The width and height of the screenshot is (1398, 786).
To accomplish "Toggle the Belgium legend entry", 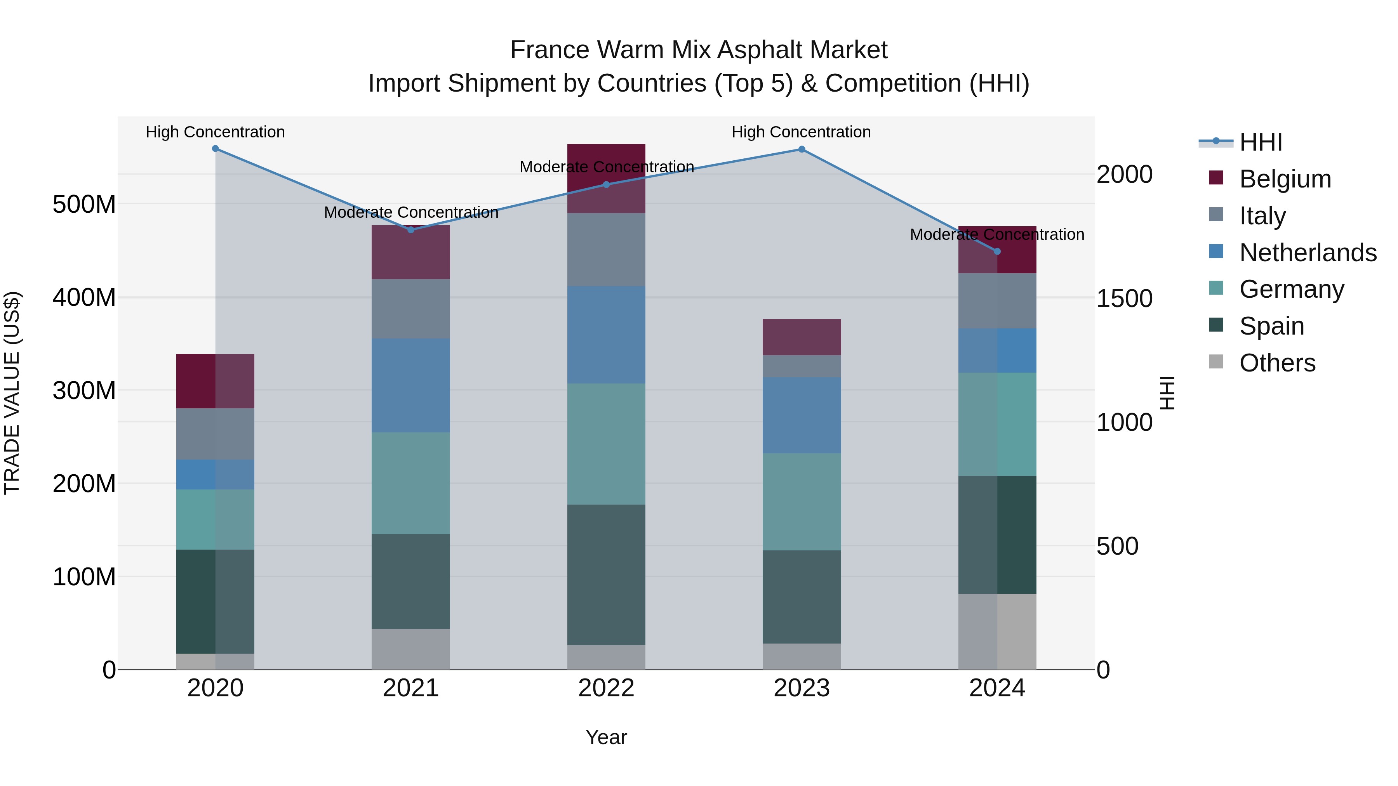I will 1270,179.
